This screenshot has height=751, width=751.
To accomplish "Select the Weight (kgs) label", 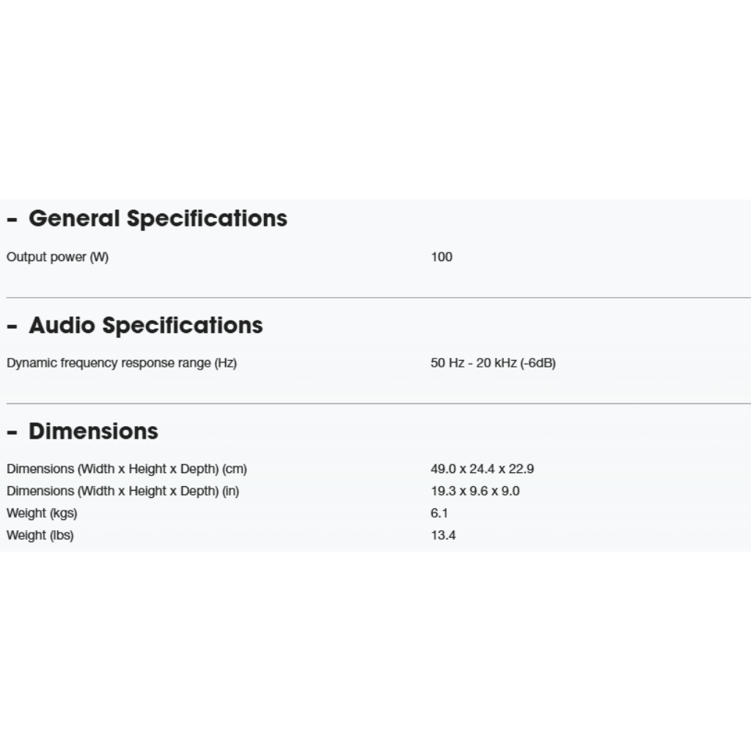I will coord(42,513).
